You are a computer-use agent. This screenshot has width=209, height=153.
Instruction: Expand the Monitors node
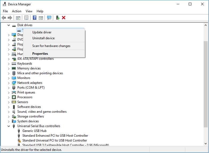point(9,78)
